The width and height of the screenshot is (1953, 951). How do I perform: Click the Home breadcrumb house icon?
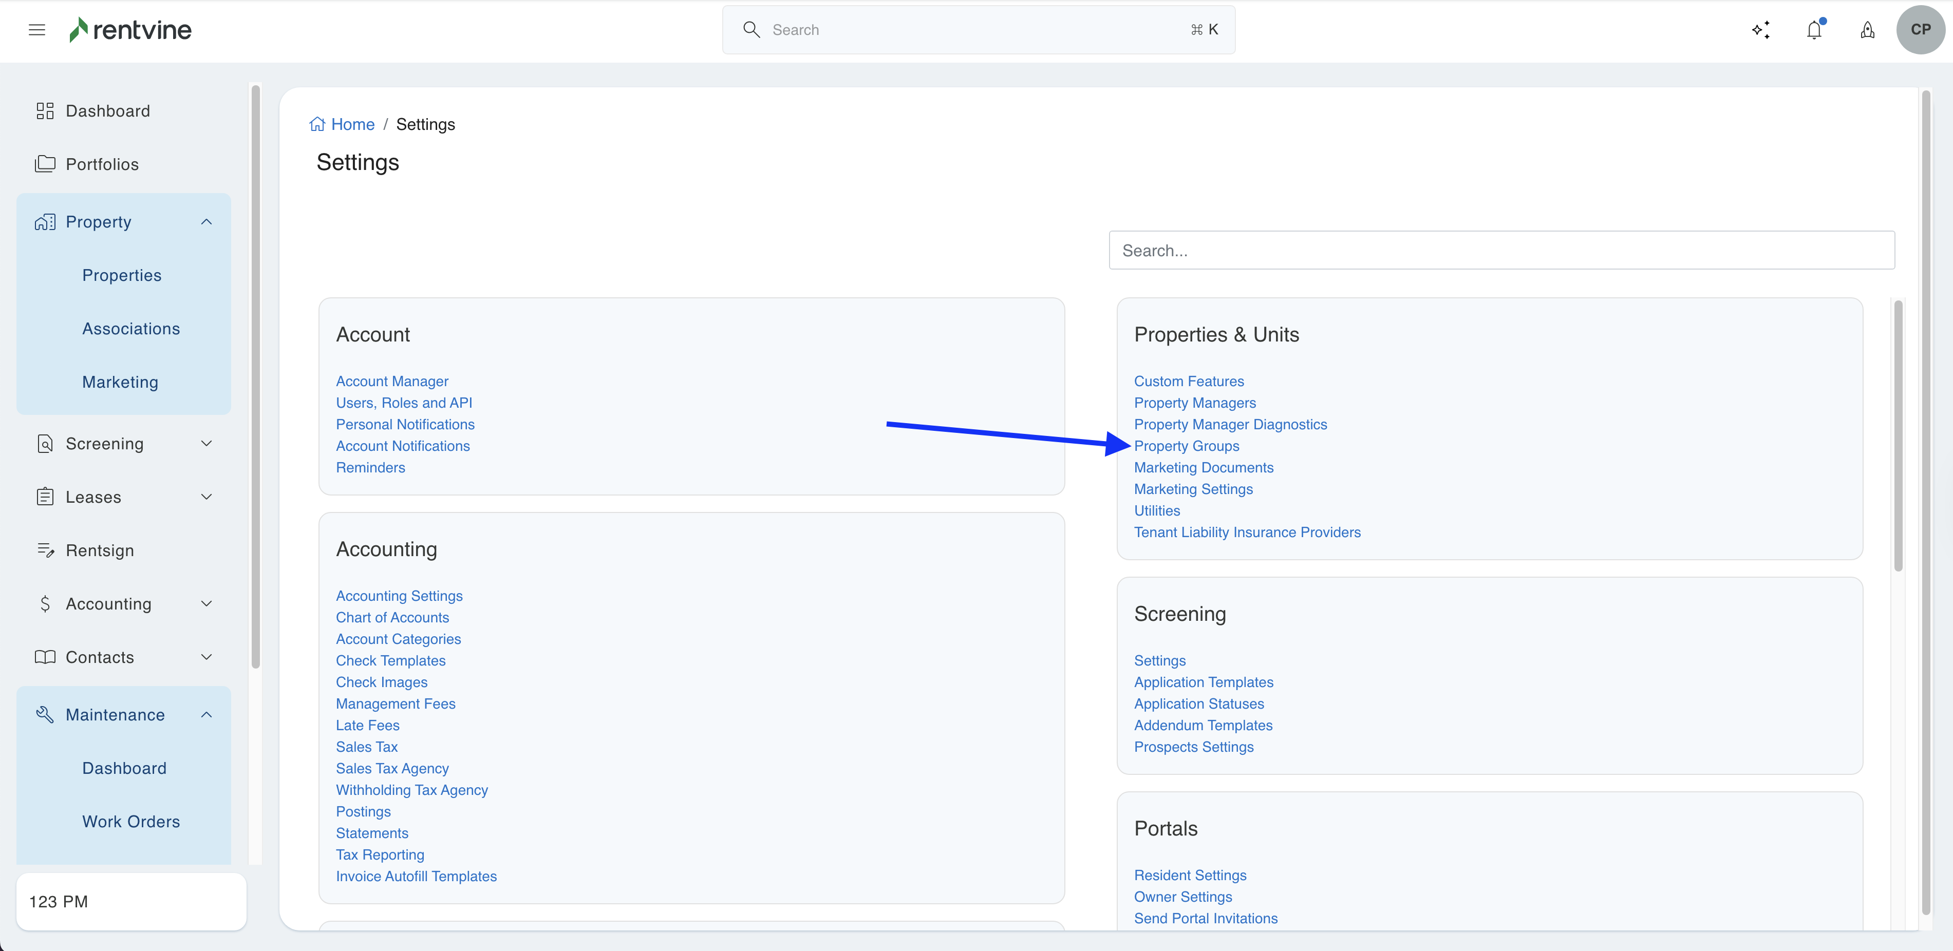(x=317, y=124)
